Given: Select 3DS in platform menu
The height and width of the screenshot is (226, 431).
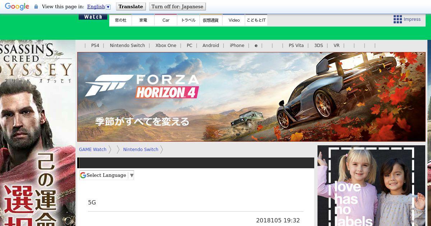Looking at the screenshot, I should 319,46.
